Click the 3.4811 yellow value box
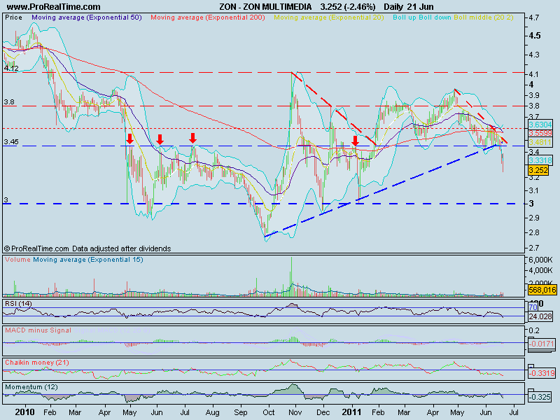Screen dimensions: 560x420 click(540, 142)
